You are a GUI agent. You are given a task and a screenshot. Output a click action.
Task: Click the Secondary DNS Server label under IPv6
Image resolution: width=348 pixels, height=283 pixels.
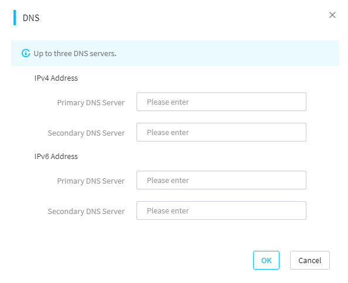point(86,212)
